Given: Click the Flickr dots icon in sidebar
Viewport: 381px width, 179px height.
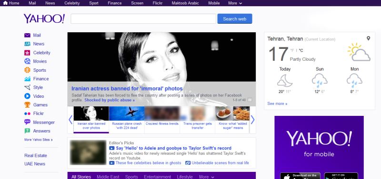Looking at the screenshot, I should 27,113.
